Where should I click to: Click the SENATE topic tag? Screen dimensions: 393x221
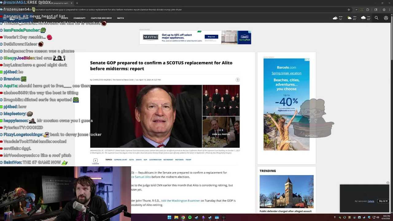139,160
